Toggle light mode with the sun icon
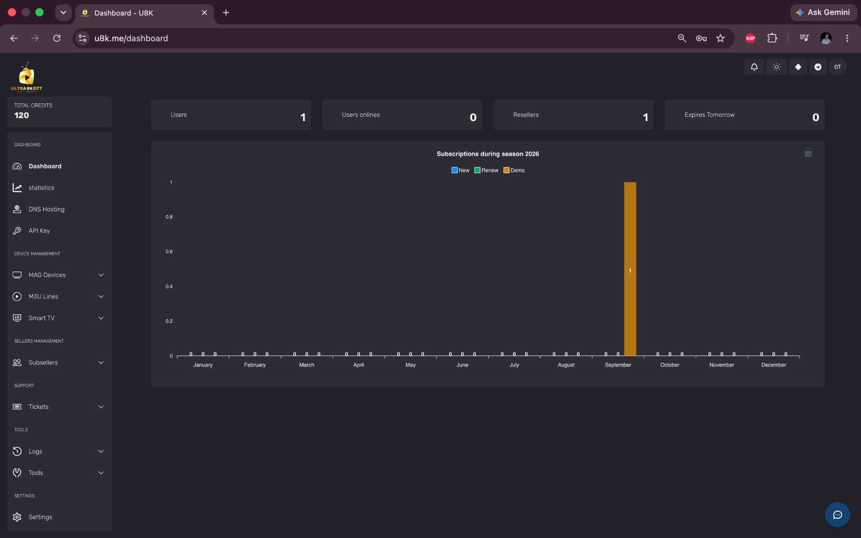The image size is (861, 538). pyautogui.click(x=776, y=67)
